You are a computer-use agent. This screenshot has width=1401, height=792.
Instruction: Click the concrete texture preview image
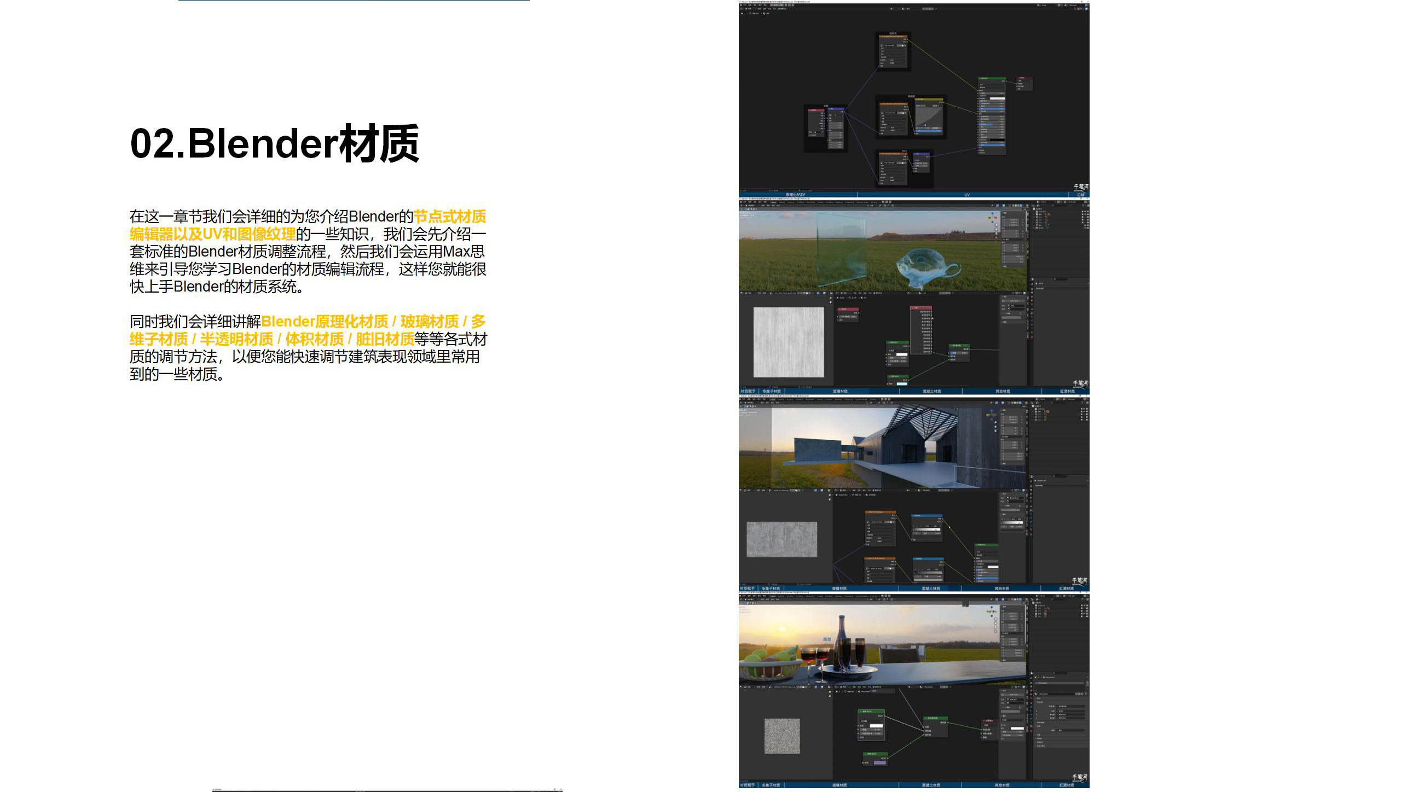click(x=782, y=539)
